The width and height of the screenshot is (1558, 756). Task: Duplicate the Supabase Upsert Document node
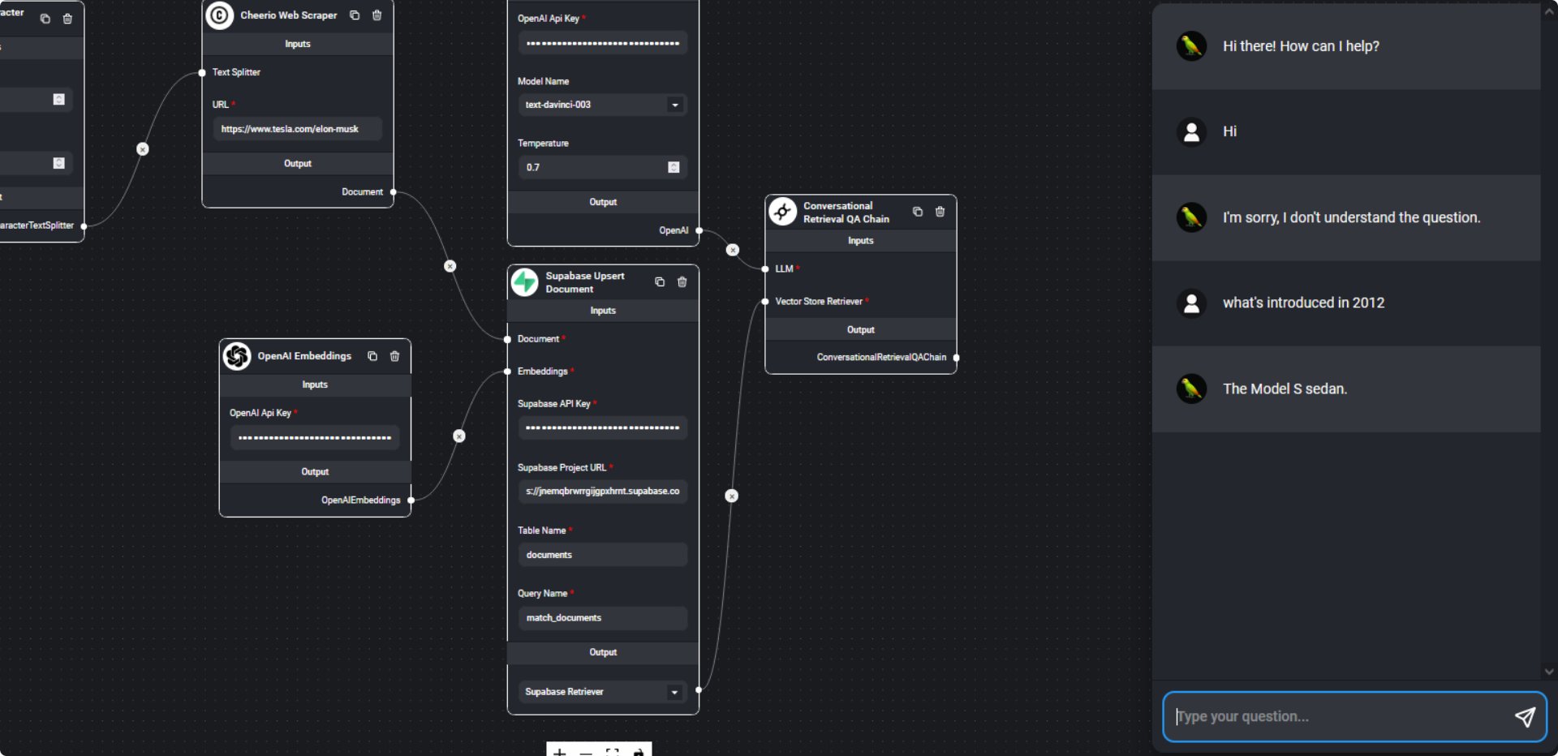point(660,282)
